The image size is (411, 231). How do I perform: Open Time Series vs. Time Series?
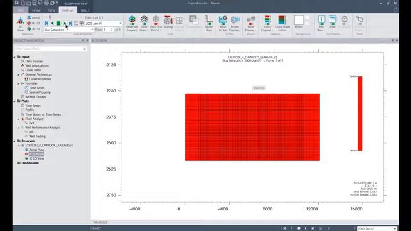click(x=43, y=114)
